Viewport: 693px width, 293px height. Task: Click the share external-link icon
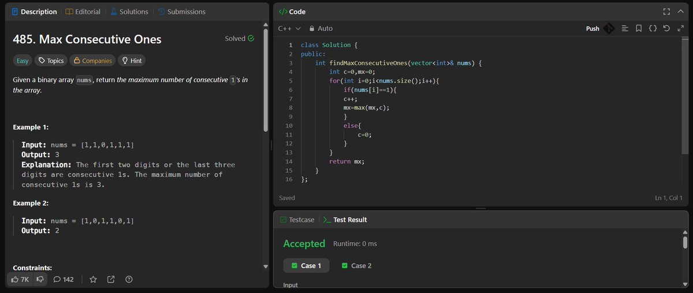111,280
